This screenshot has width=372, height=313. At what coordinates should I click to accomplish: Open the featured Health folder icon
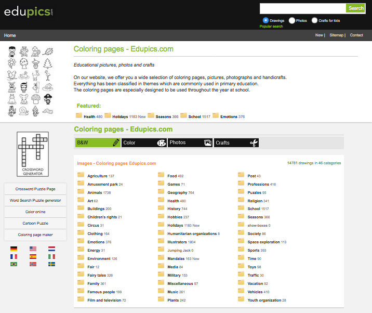click(x=79, y=115)
